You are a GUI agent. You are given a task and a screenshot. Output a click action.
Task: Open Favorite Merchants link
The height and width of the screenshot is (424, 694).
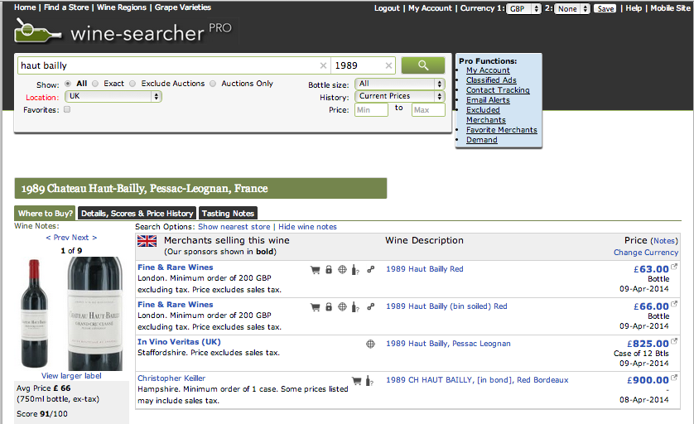point(502,130)
